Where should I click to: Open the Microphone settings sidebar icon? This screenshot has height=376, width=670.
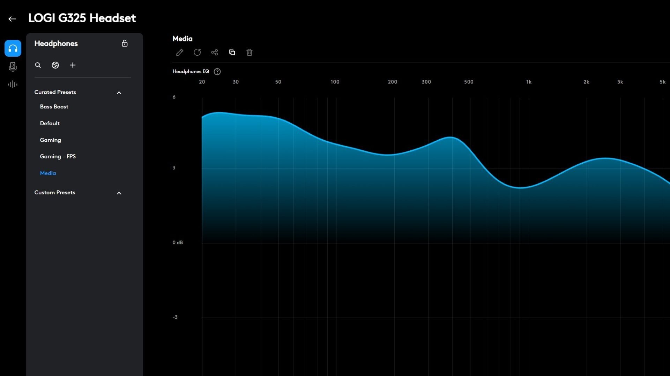tap(13, 66)
